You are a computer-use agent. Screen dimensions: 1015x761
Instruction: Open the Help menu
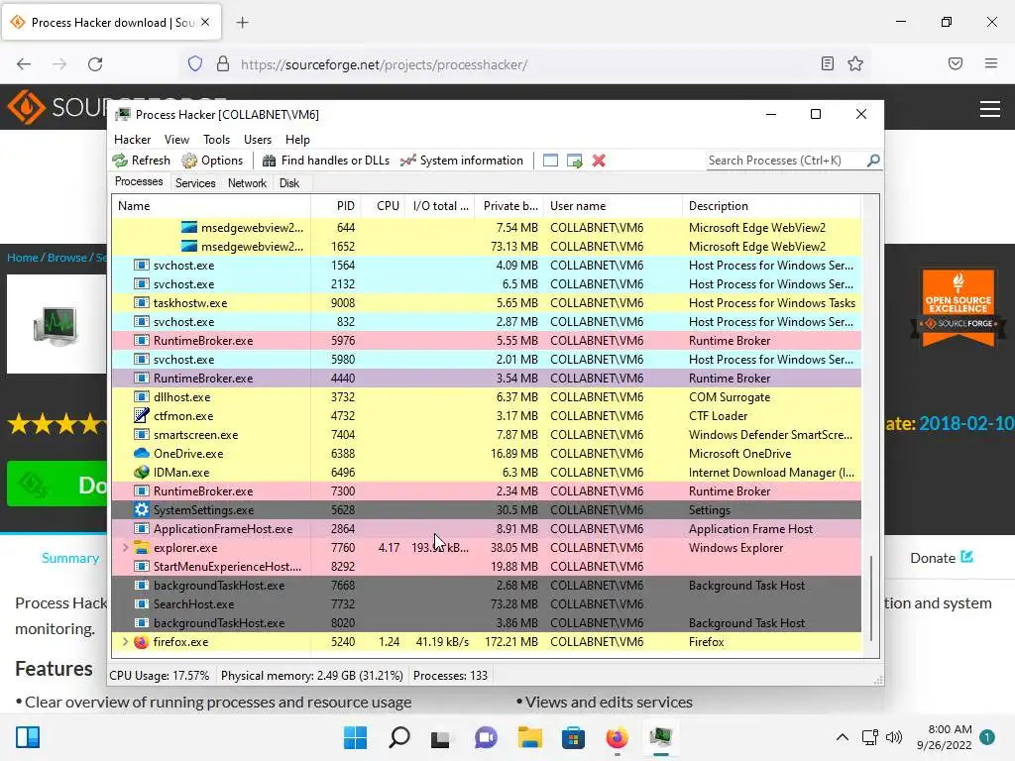[x=297, y=140]
